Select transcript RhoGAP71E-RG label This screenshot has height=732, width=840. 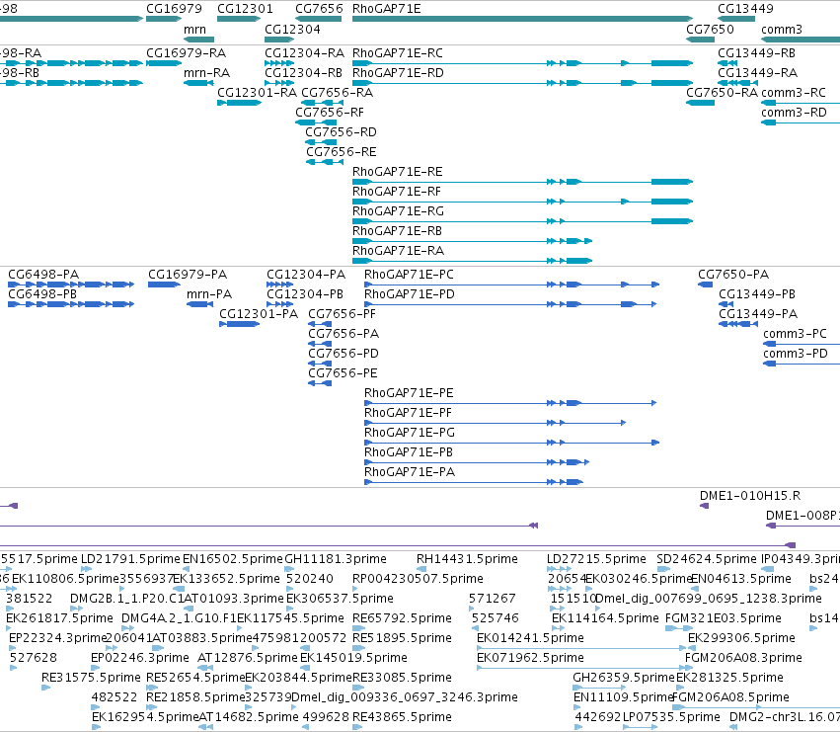click(398, 211)
